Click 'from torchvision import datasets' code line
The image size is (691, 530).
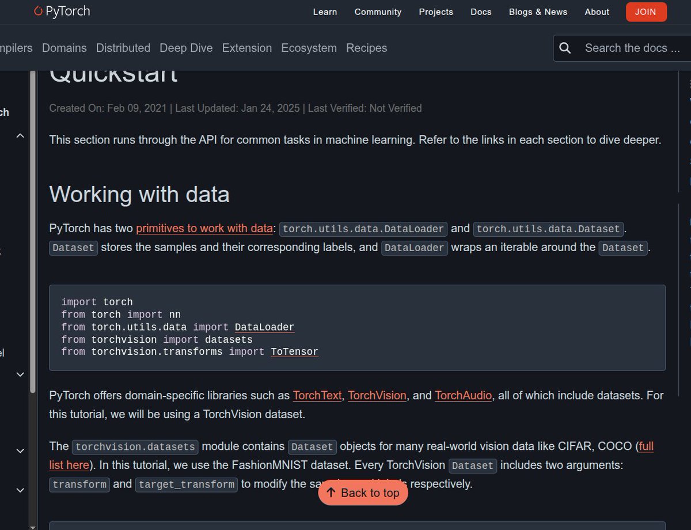157,339
